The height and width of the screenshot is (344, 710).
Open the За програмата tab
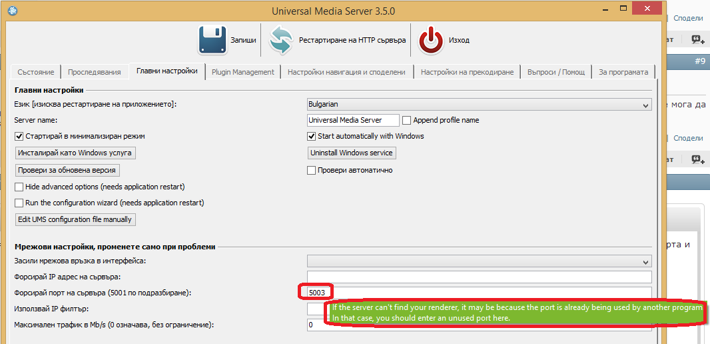[623, 72]
